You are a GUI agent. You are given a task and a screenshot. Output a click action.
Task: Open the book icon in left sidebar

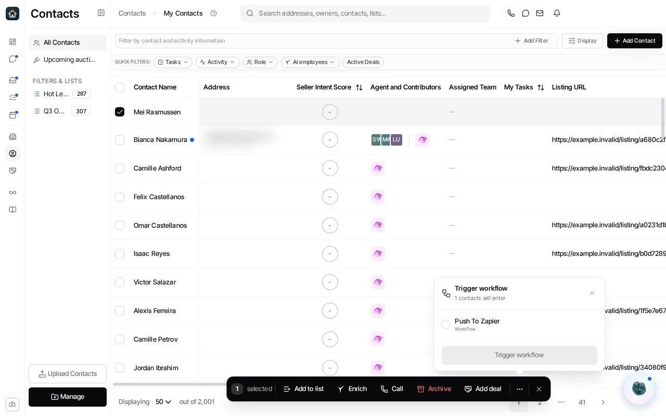12,210
